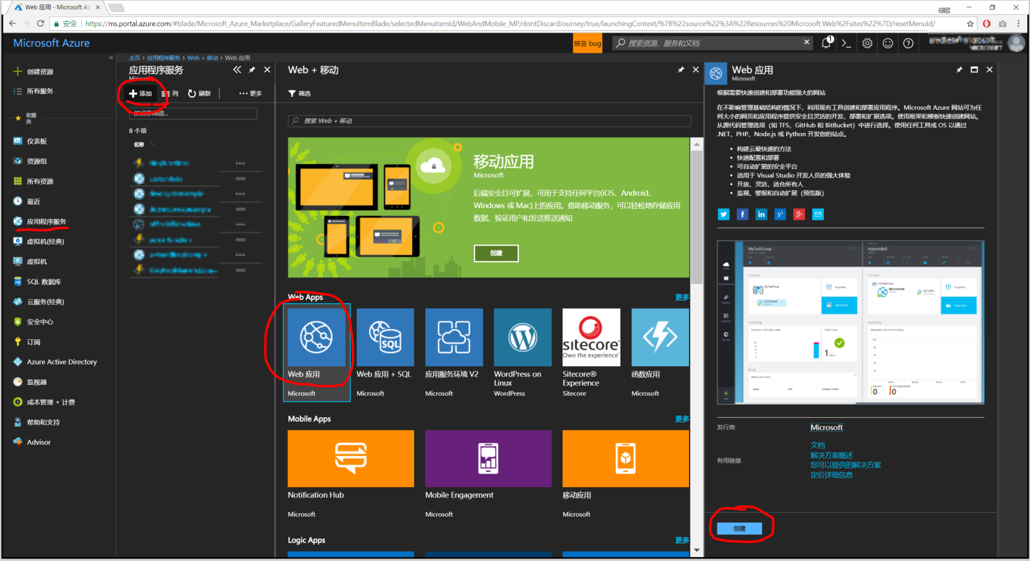Click the blue 创建 button in the Web 应用 blade

(740, 528)
